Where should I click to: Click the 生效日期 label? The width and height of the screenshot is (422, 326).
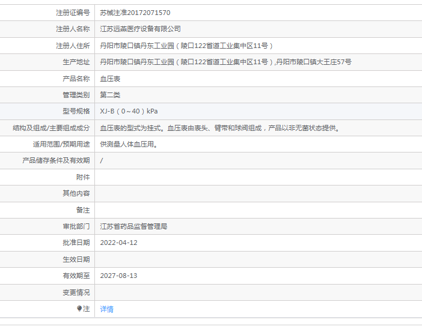pos(76,259)
